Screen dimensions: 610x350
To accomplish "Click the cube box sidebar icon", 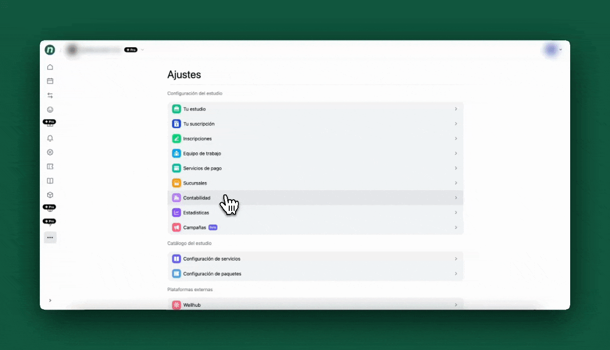I will [x=50, y=195].
